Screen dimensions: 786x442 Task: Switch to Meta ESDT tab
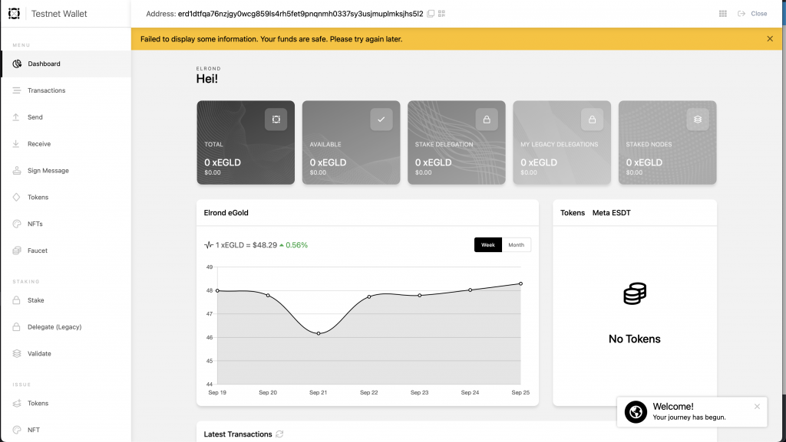tap(612, 213)
